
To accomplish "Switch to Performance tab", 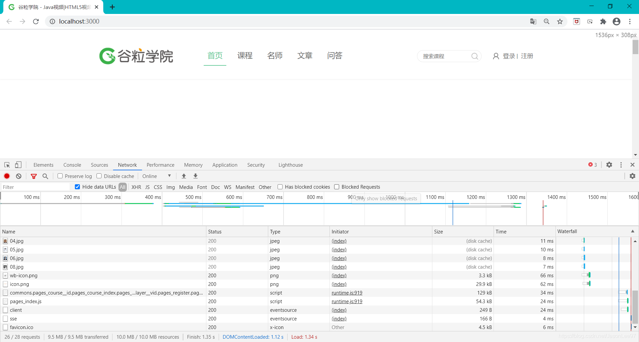I will tap(160, 165).
